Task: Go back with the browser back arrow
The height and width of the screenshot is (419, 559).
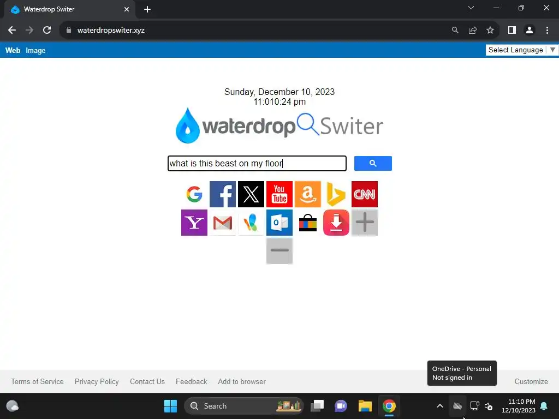Action: coord(12,31)
